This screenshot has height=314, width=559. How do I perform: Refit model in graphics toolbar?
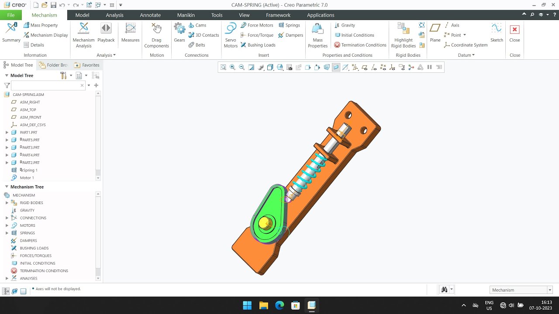223,67
